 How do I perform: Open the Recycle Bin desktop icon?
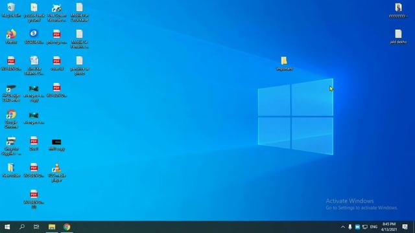pos(11,10)
